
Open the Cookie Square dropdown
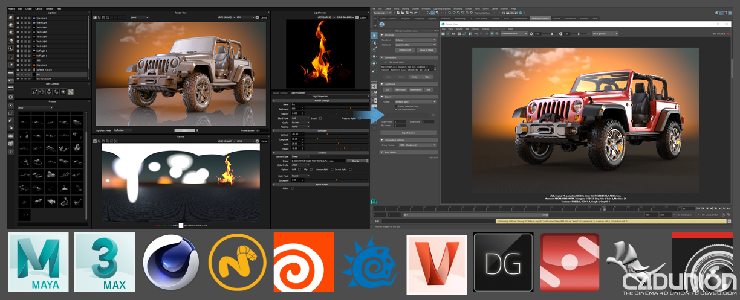[x=300, y=122]
